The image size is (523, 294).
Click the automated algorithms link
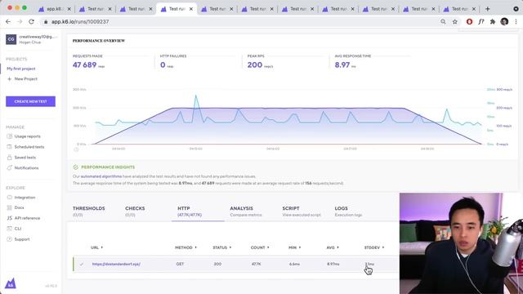pyautogui.click(x=101, y=176)
